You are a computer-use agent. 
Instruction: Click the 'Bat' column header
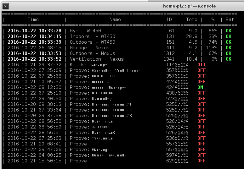click(230, 19)
